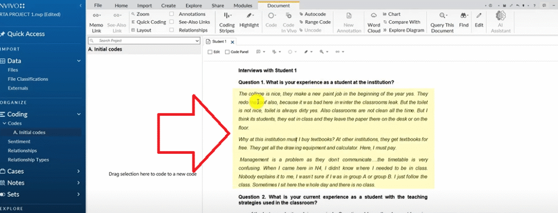Click the save icon in title bar
The image size is (558, 213).
coord(505,5)
